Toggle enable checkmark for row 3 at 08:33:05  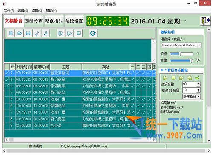pyautogui.click(x=7, y=86)
